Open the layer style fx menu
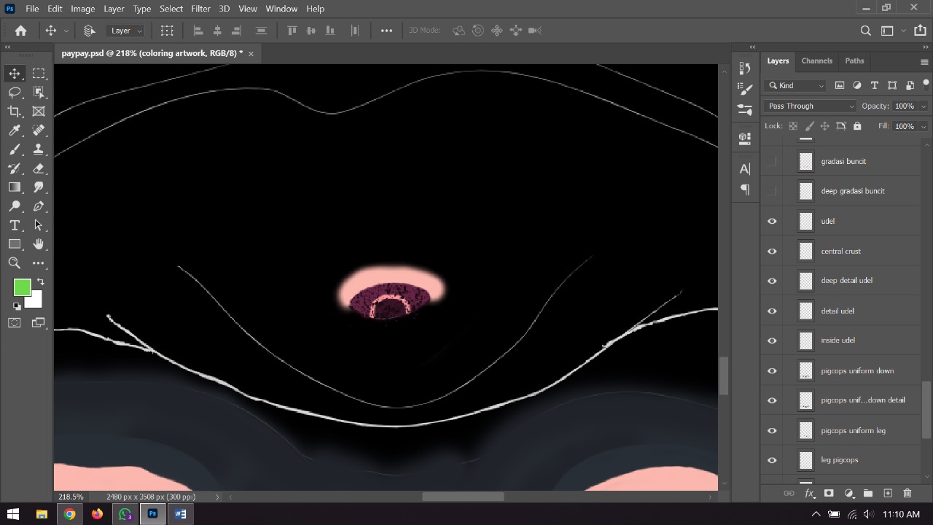Image resolution: width=933 pixels, height=525 pixels. [809, 494]
